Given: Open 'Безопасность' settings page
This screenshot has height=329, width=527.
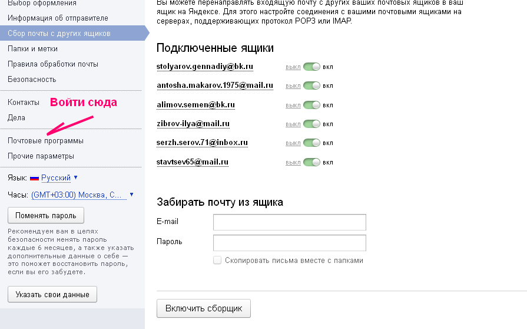Looking at the screenshot, I should pyautogui.click(x=32, y=79).
